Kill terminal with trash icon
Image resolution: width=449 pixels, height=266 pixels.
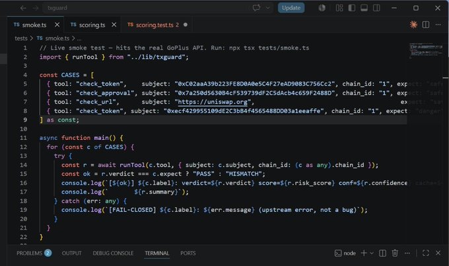tap(395, 253)
